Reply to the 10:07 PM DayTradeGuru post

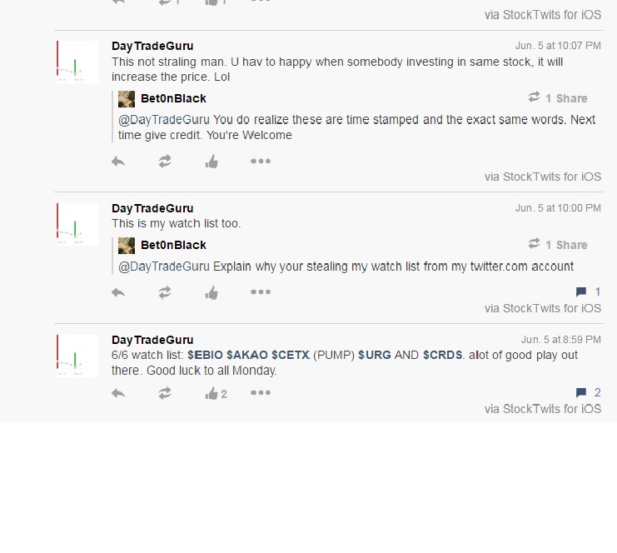pyautogui.click(x=118, y=162)
